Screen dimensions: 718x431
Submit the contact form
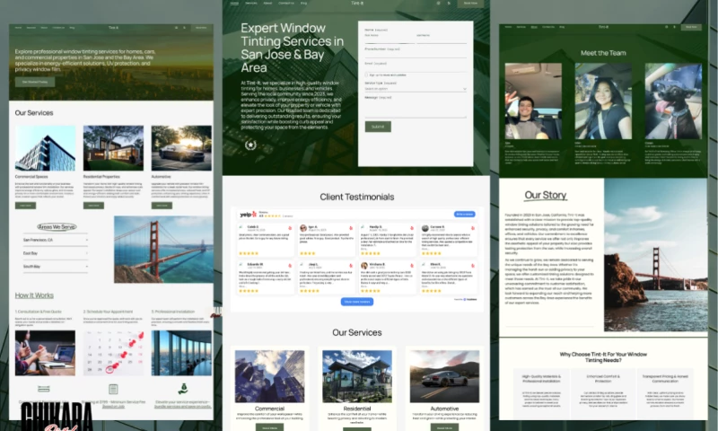tap(378, 127)
